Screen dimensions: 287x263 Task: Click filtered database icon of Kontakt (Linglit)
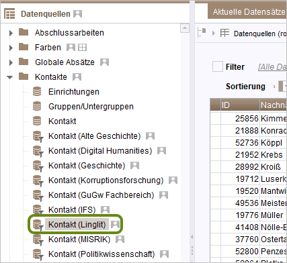[38, 225]
